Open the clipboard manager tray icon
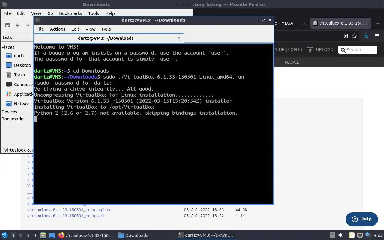 (x=352, y=235)
